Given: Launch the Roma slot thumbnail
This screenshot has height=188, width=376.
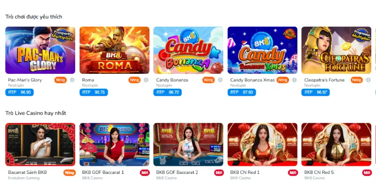Looking at the screenshot, I should [x=114, y=50].
